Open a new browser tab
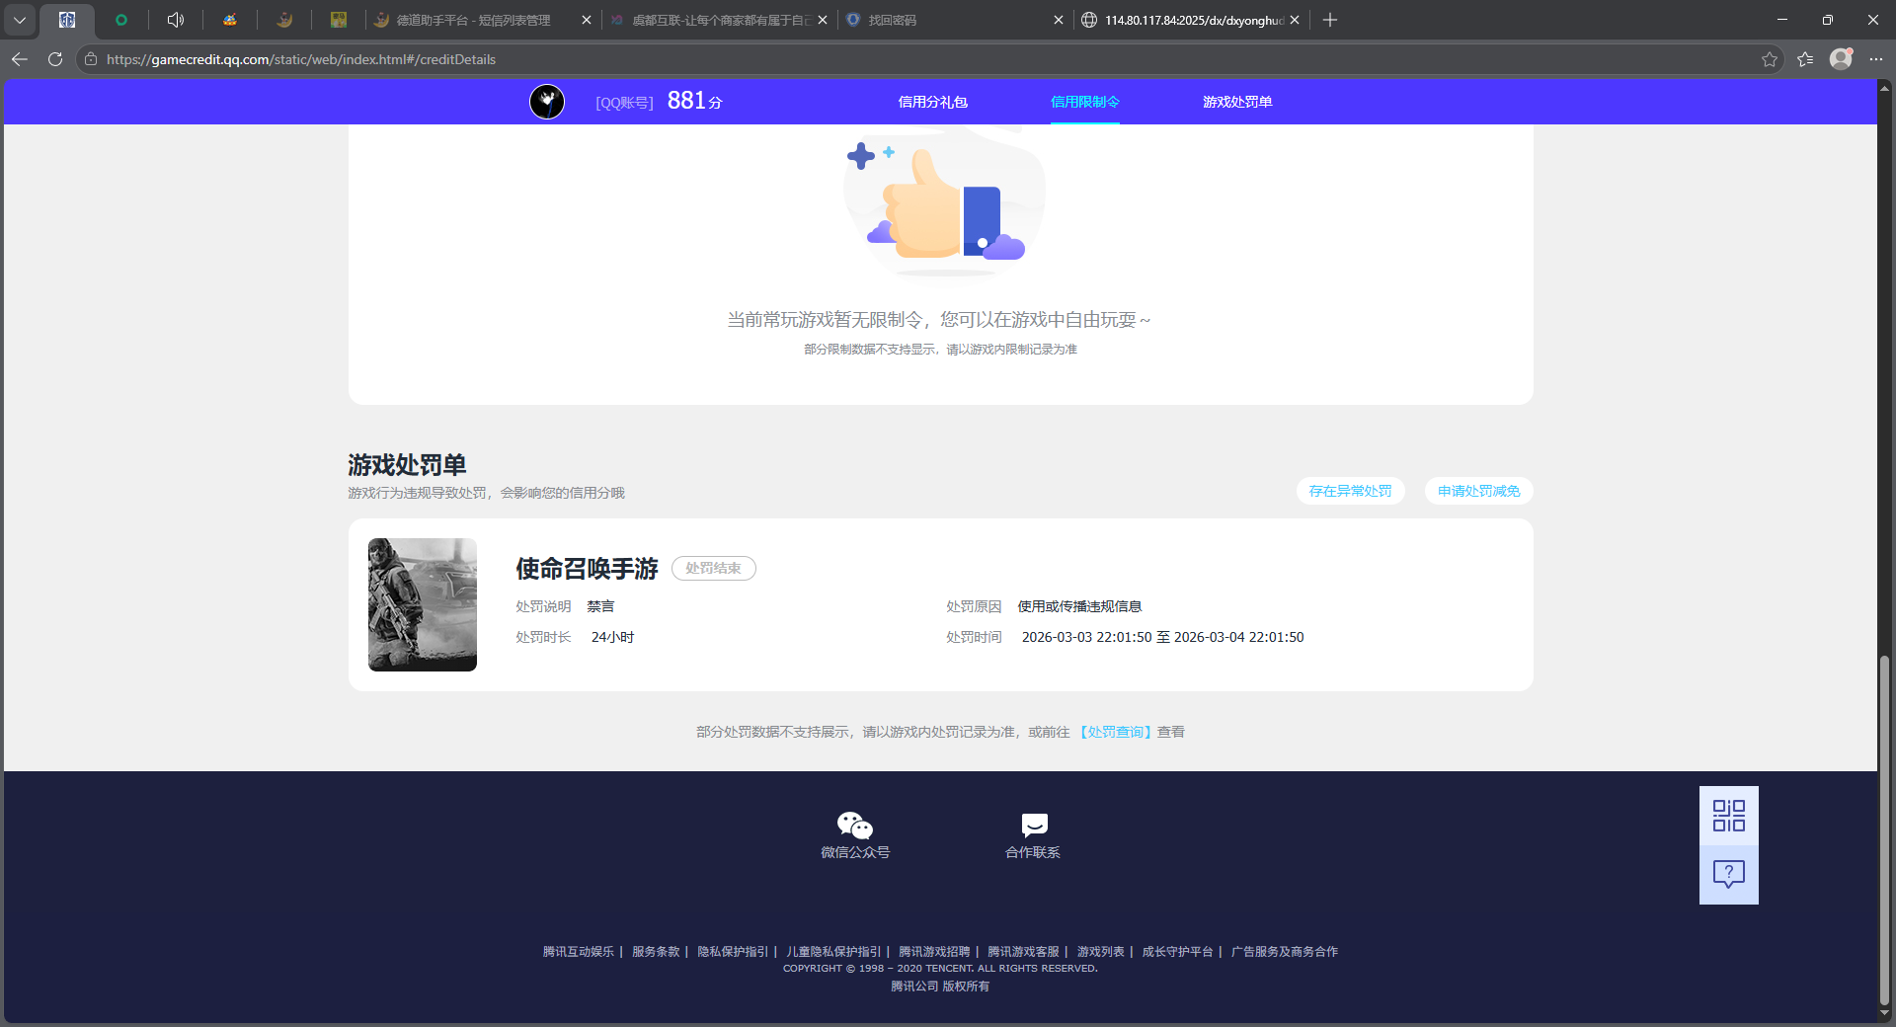1896x1027 pixels. tap(1330, 20)
